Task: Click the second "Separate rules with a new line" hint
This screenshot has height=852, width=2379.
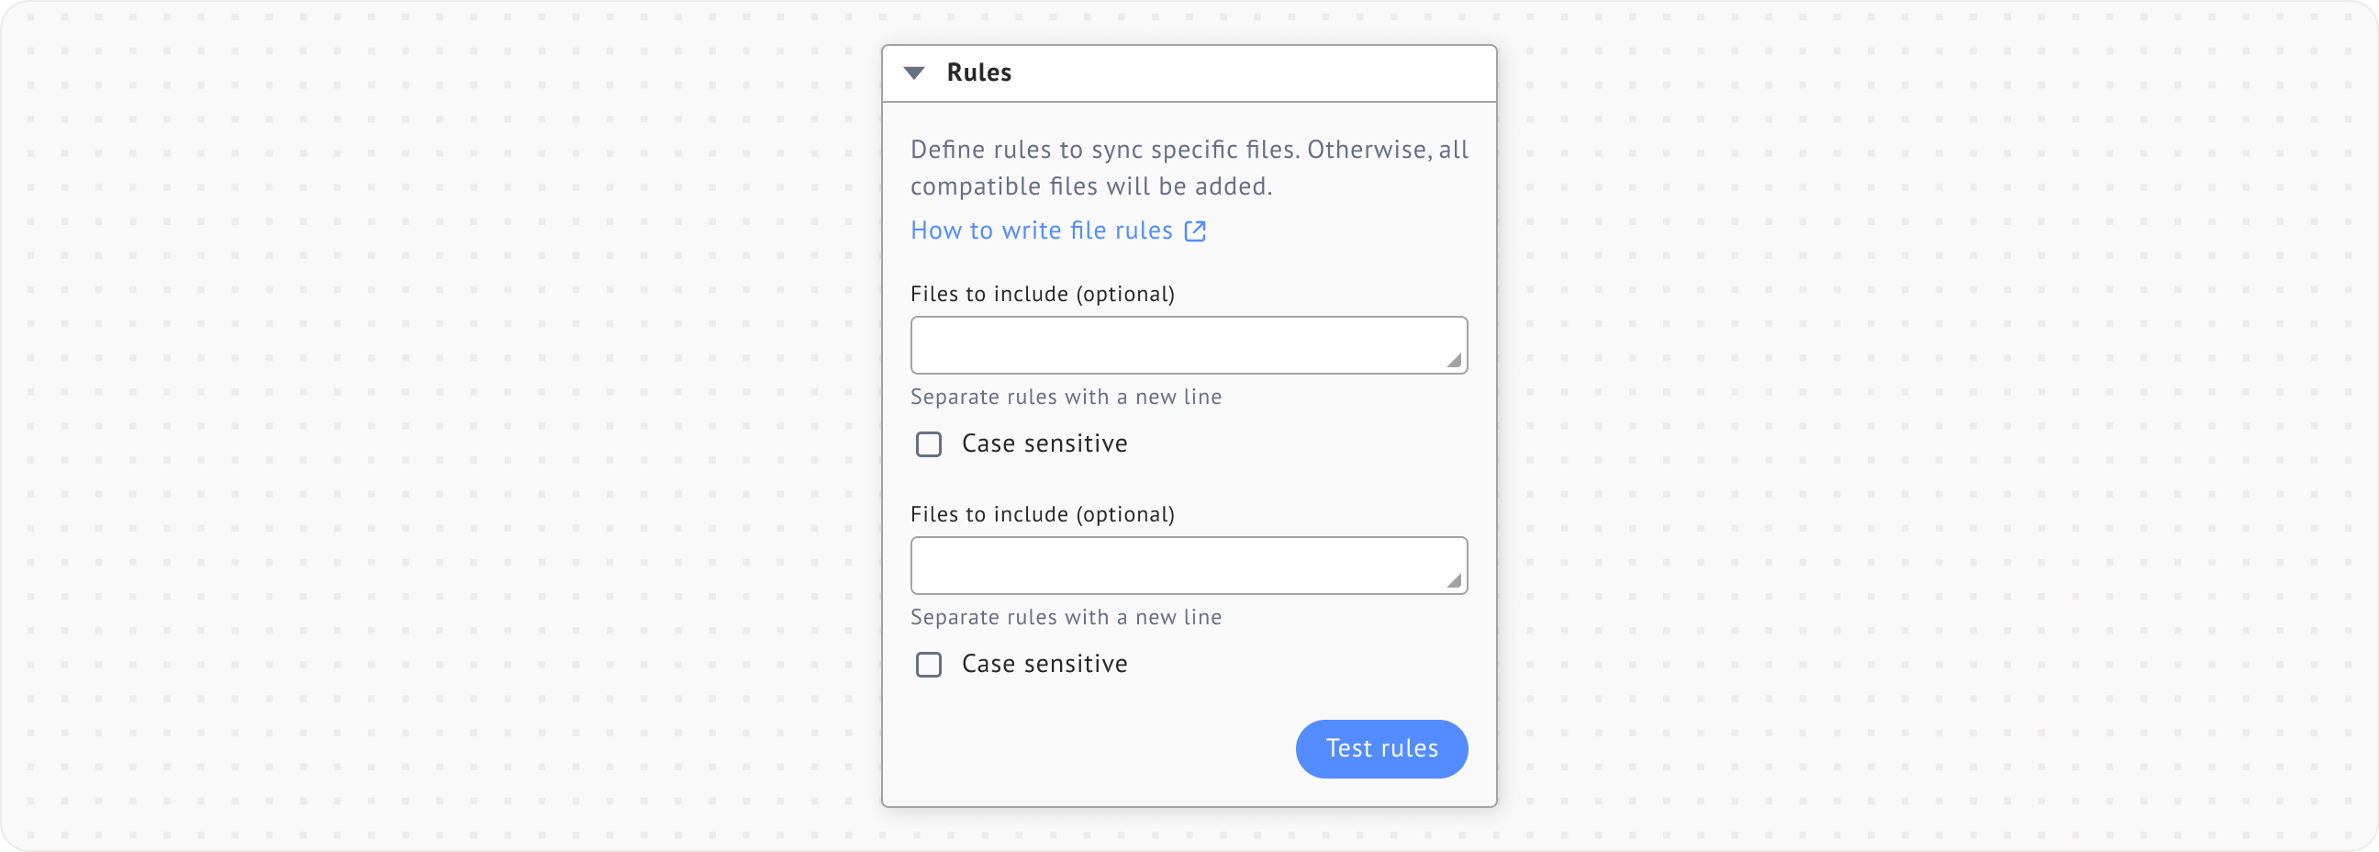Action: click(1066, 617)
